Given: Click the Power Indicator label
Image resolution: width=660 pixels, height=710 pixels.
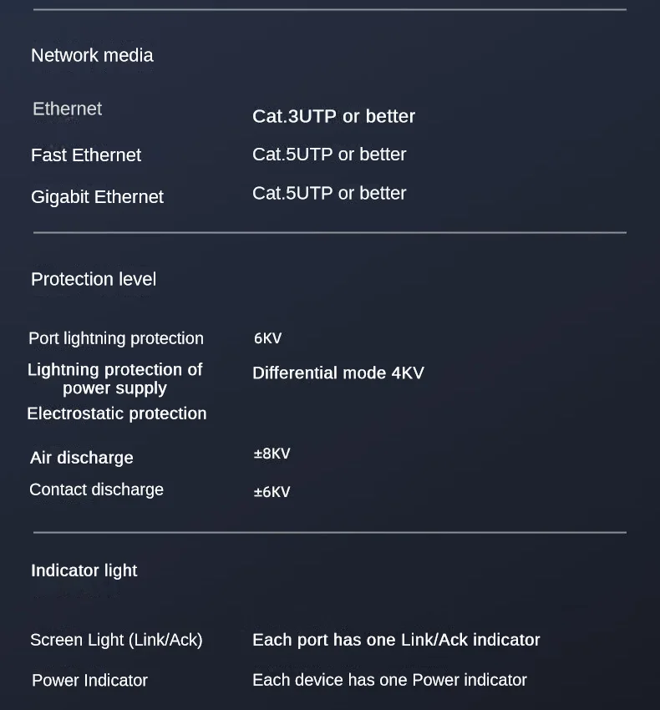Looking at the screenshot, I should 90,681.
